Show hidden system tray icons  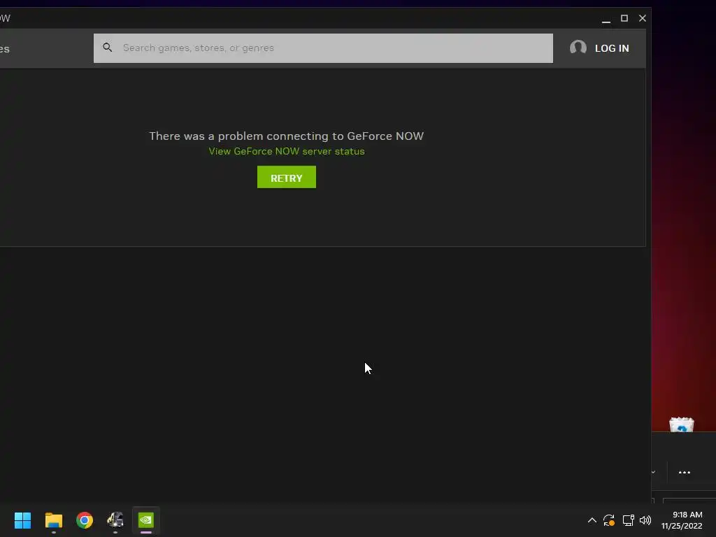592,520
